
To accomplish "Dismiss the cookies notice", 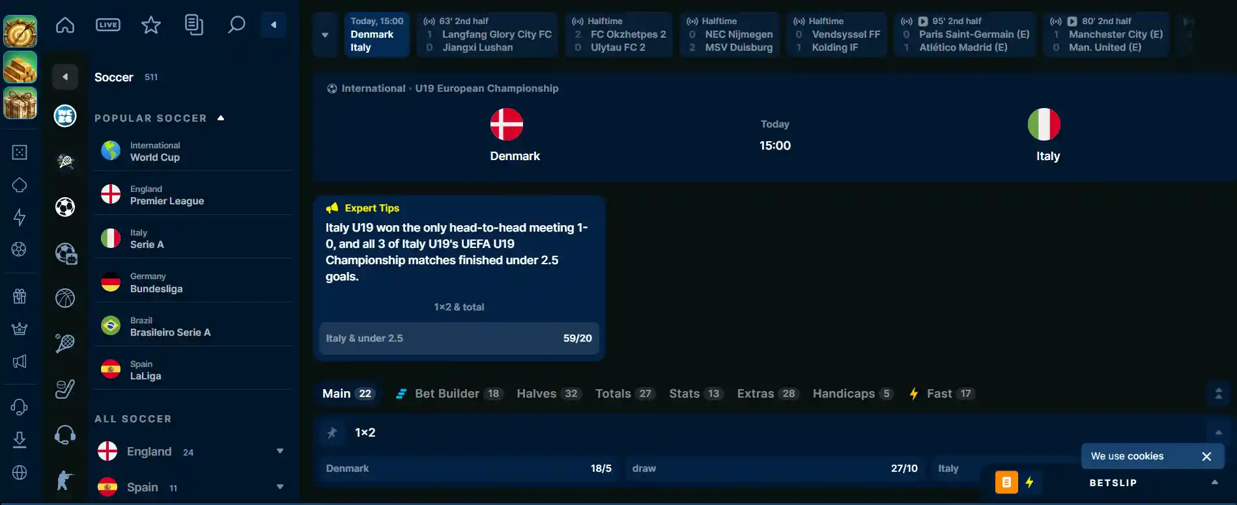I will coord(1206,456).
